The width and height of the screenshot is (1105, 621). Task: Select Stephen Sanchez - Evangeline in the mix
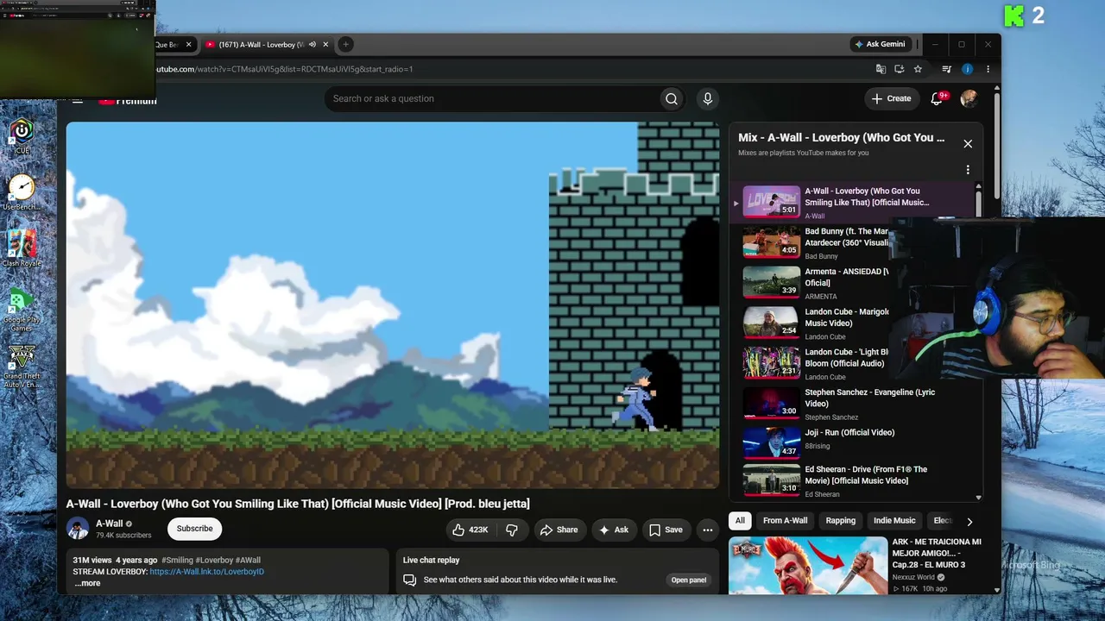pos(855,404)
